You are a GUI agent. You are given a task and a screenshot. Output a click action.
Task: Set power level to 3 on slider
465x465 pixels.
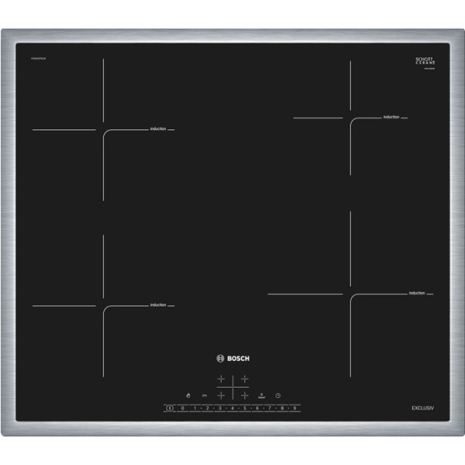(220, 408)
